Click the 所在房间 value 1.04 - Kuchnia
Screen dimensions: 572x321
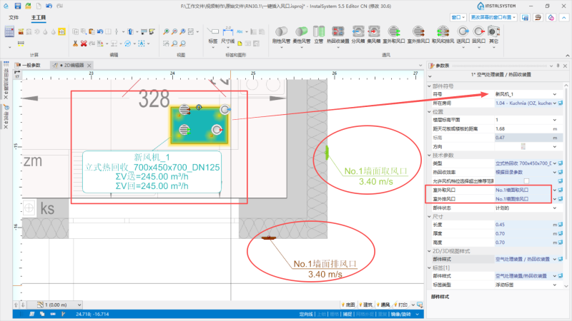point(523,103)
